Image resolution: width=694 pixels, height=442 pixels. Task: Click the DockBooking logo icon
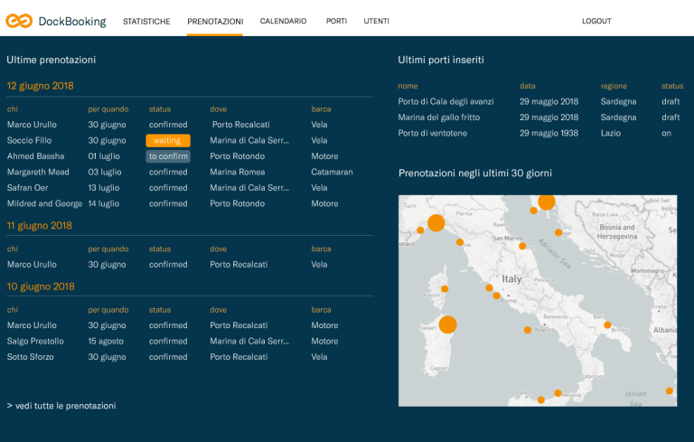(19, 21)
